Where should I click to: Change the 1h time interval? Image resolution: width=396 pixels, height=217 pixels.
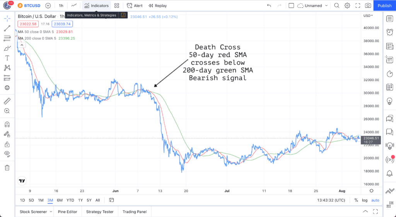point(61,5)
